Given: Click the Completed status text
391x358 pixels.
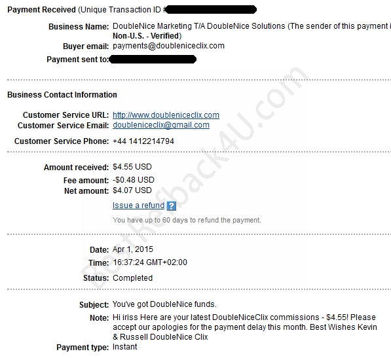Looking at the screenshot, I should point(133,277).
